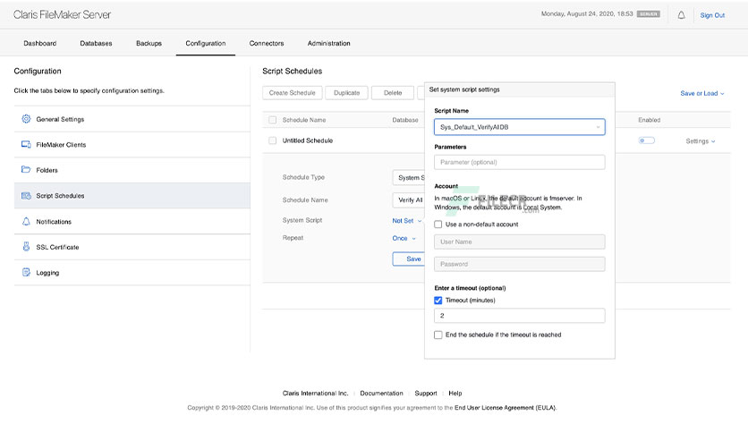
Task: Click the Parameter (optional) input field
Action: [520, 162]
